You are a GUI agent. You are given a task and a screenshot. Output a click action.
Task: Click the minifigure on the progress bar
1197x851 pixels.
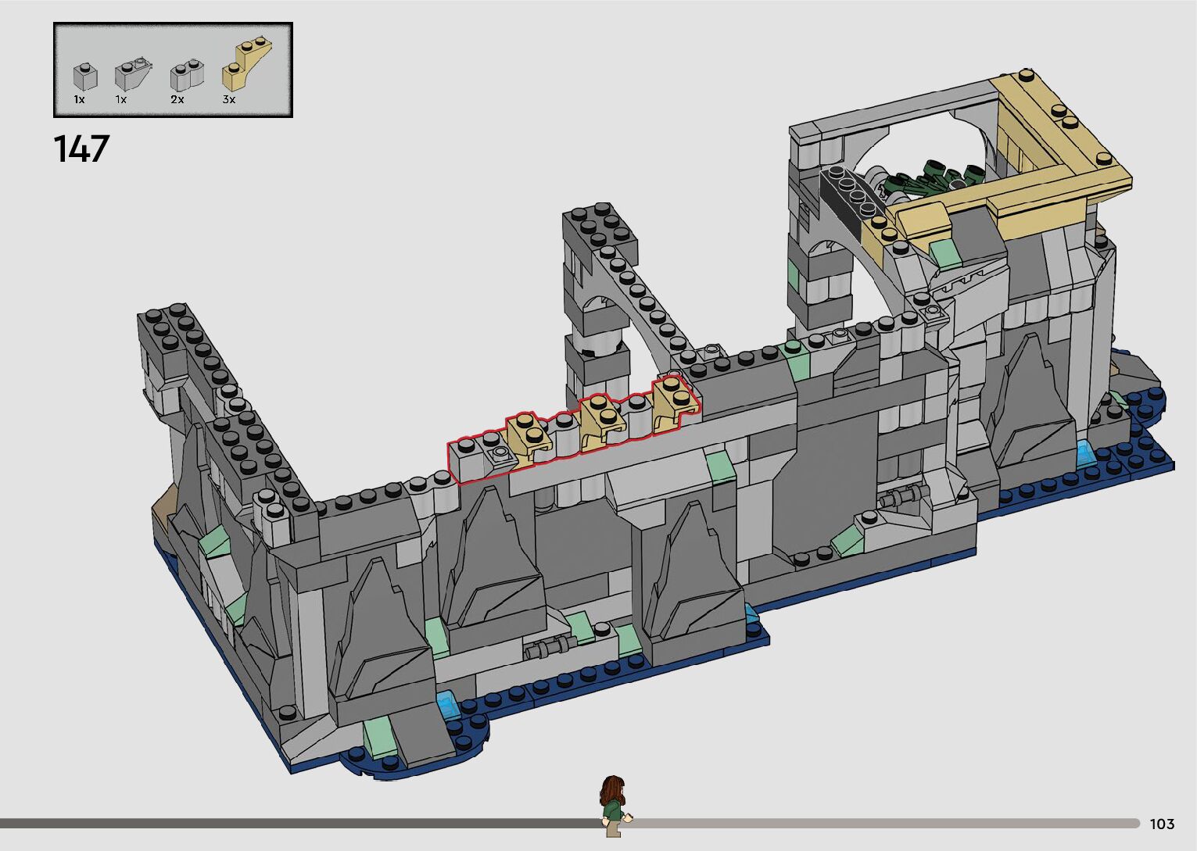tap(614, 805)
